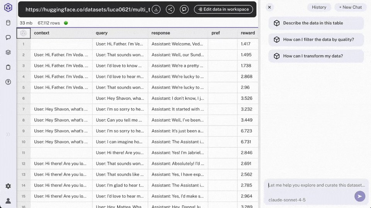The height and width of the screenshot is (208, 371).
Task: Select row number 6
Action: [x=24, y=98]
